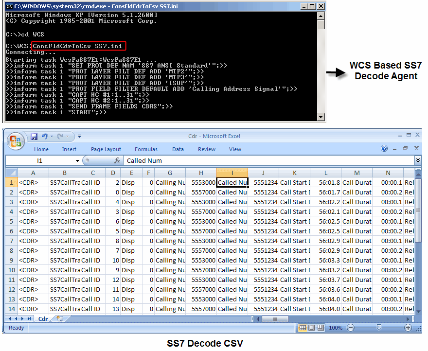Zoom in with the plus button

click(x=408, y=328)
